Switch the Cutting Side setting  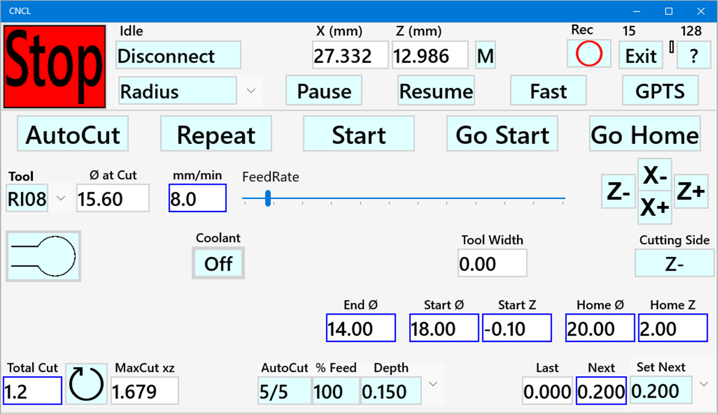pos(674,263)
